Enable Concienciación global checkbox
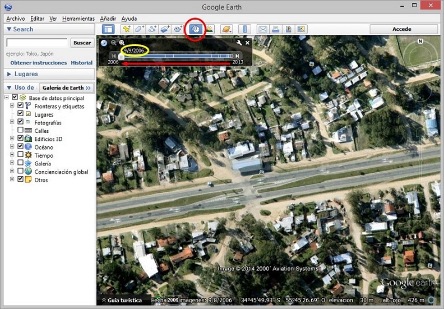The image size is (444, 309). tap(20, 171)
